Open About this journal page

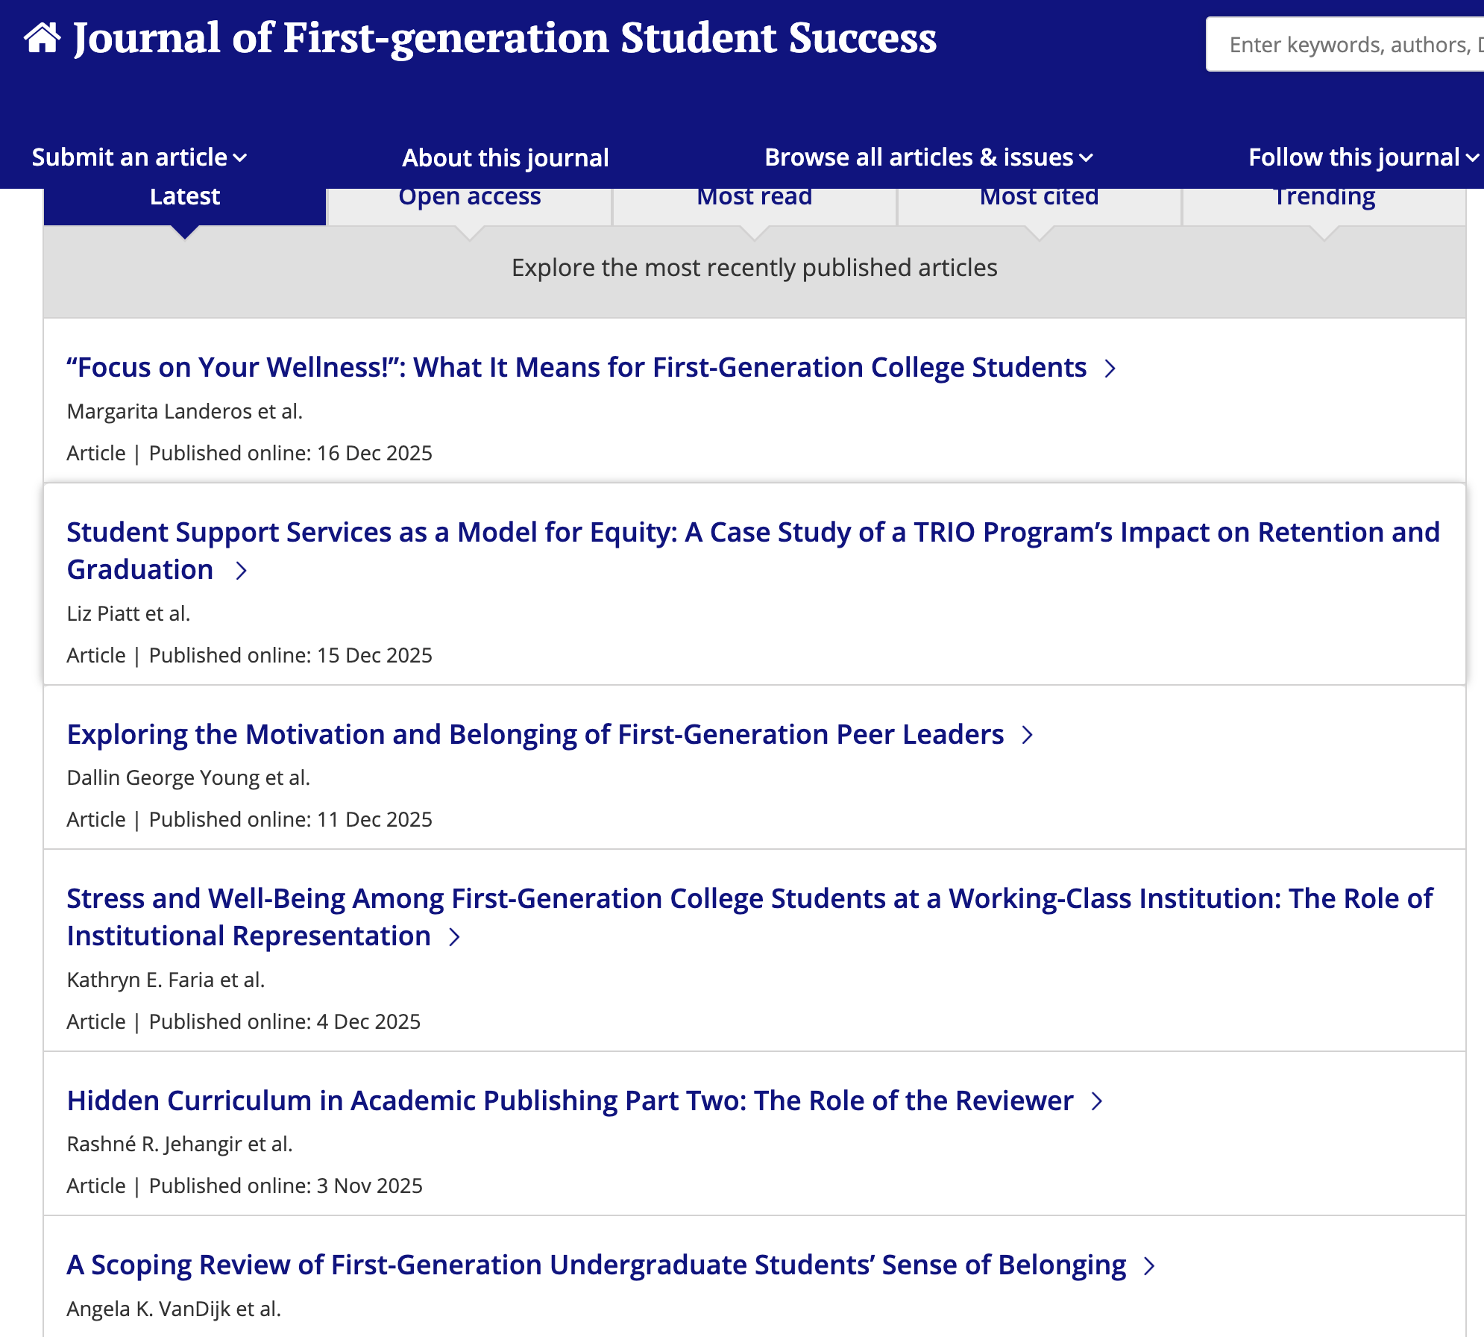coord(504,157)
